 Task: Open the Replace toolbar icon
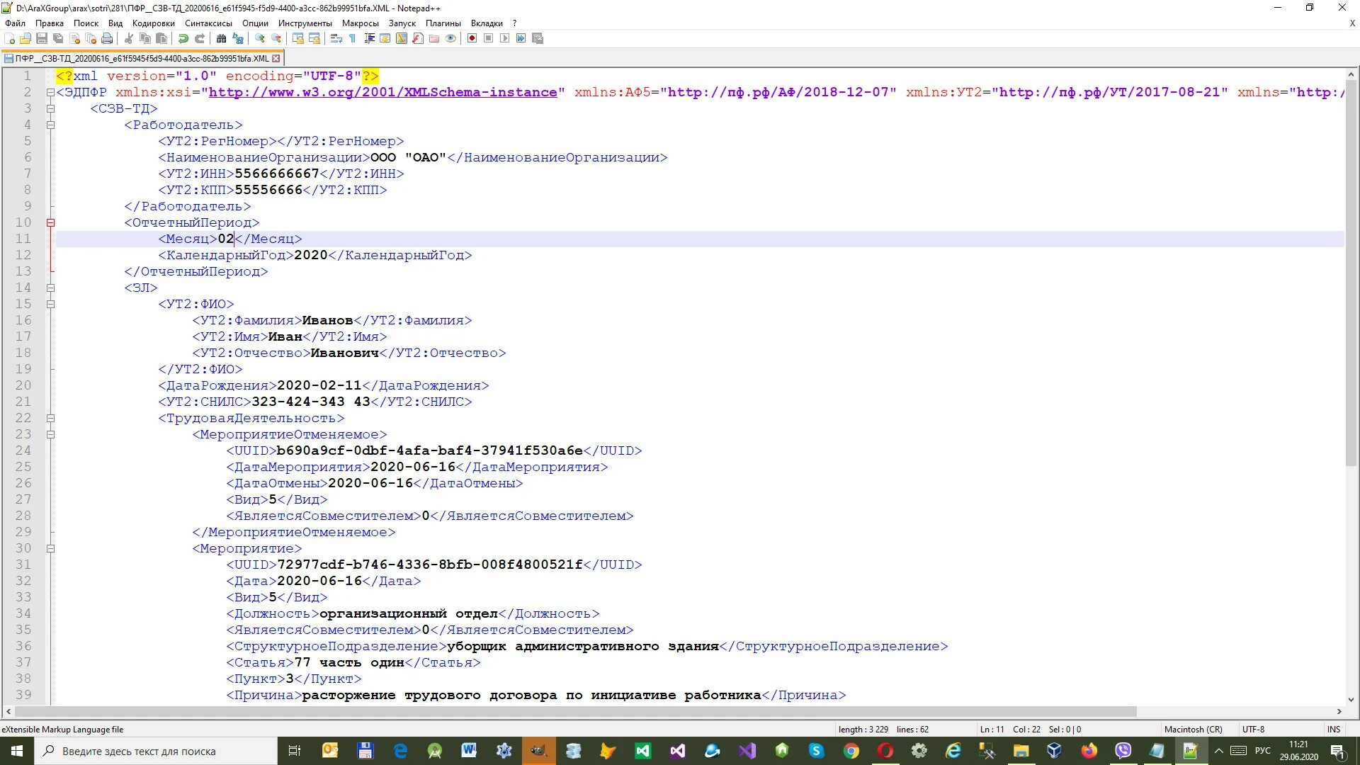[238, 38]
